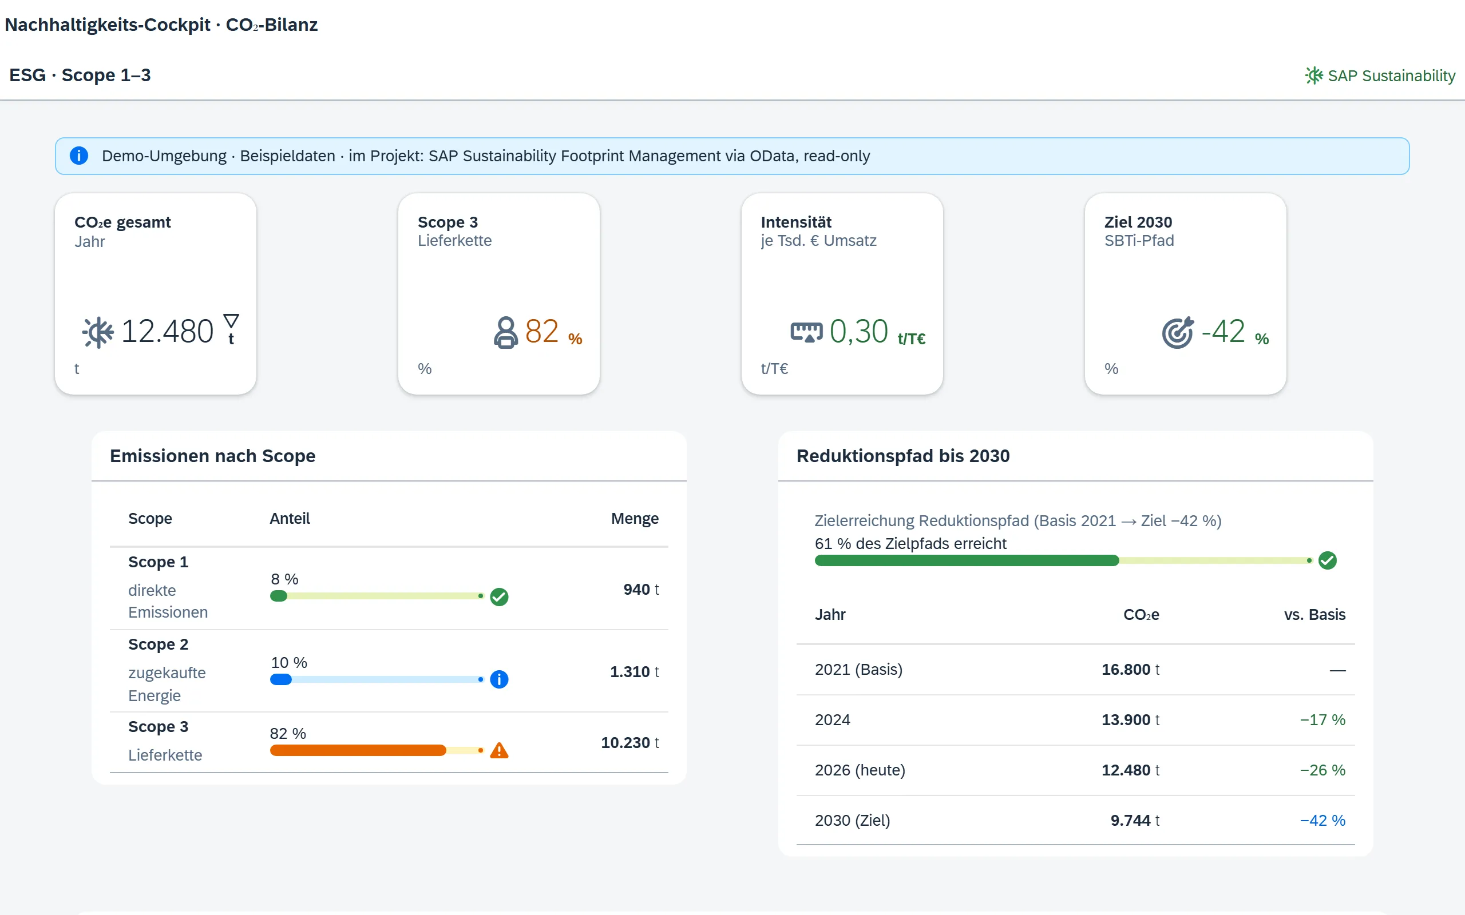Click the CO₂e gesamt tile weather icon
Screen dimensions: 1465x915
click(x=98, y=332)
